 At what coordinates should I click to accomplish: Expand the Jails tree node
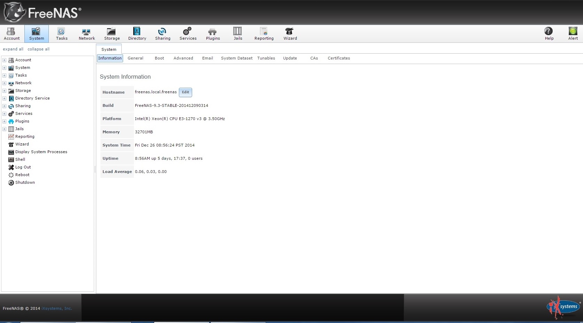(5, 129)
